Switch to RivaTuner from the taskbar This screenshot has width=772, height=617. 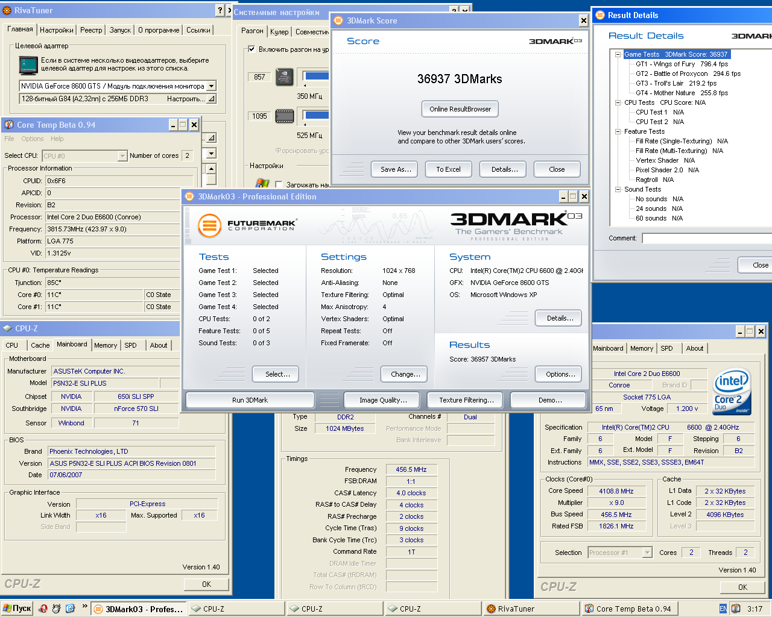[x=531, y=609]
